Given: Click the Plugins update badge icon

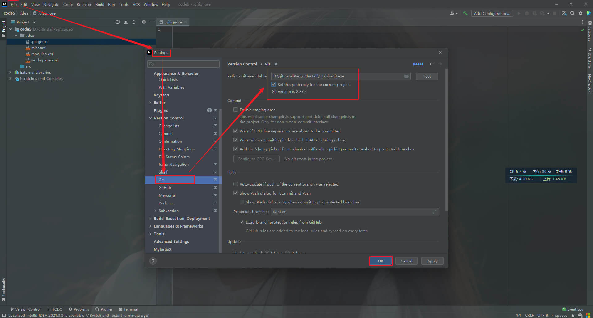Looking at the screenshot, I should point(209,110).
